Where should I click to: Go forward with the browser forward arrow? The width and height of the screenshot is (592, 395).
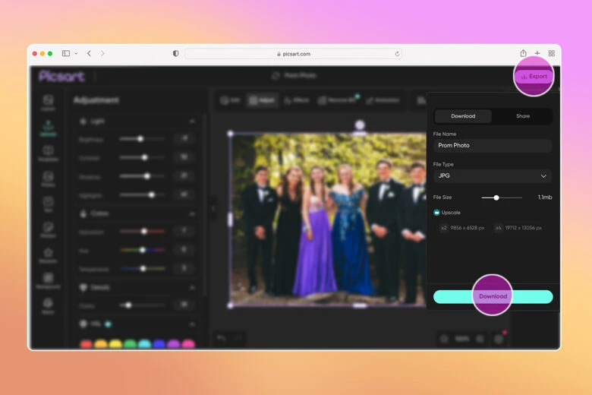tap(102, 53)
